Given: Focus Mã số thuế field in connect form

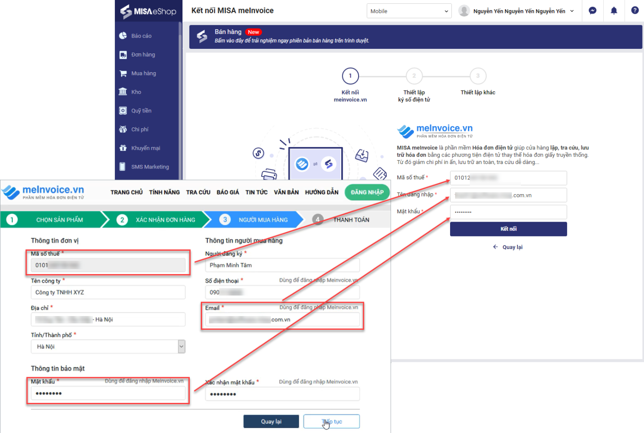Looking at the screenshot, I should (x=509, y=178).
